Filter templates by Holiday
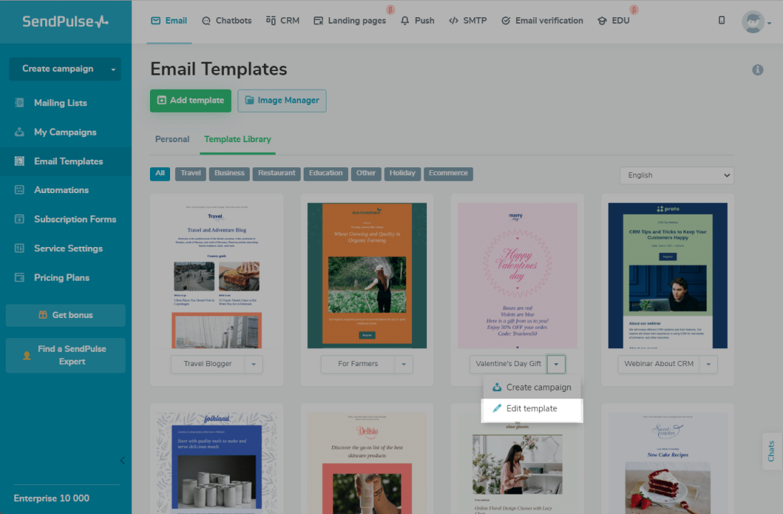 (403, 173)
